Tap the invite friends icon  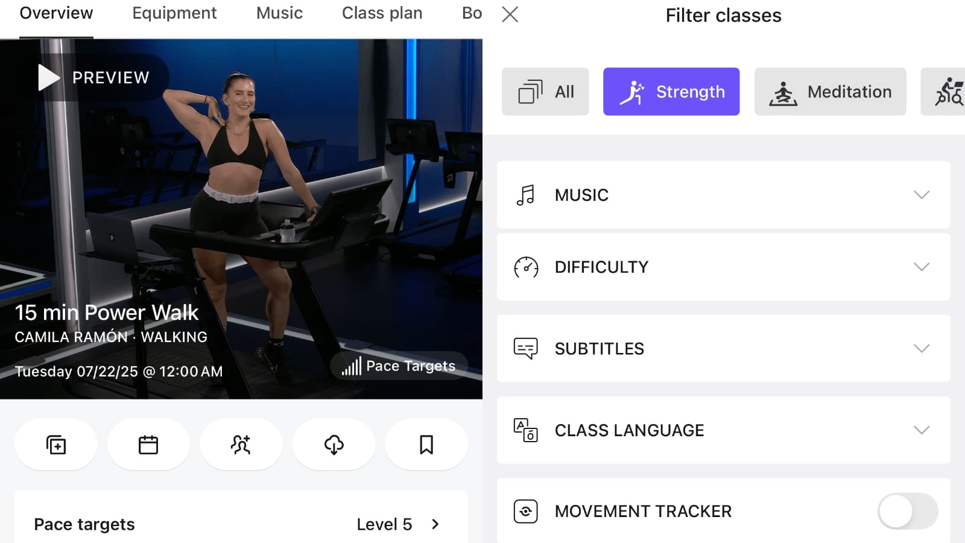click(241, 445)
